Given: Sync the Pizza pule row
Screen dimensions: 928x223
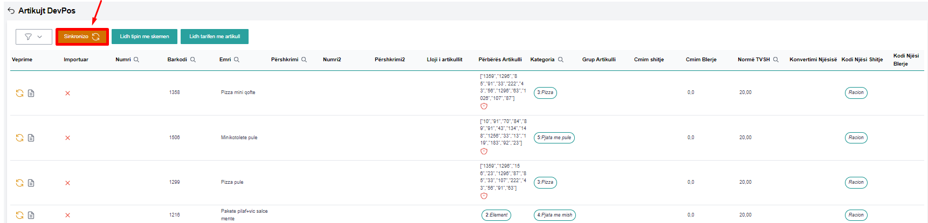Looking at the screenshot, I should tap(19, 183).
